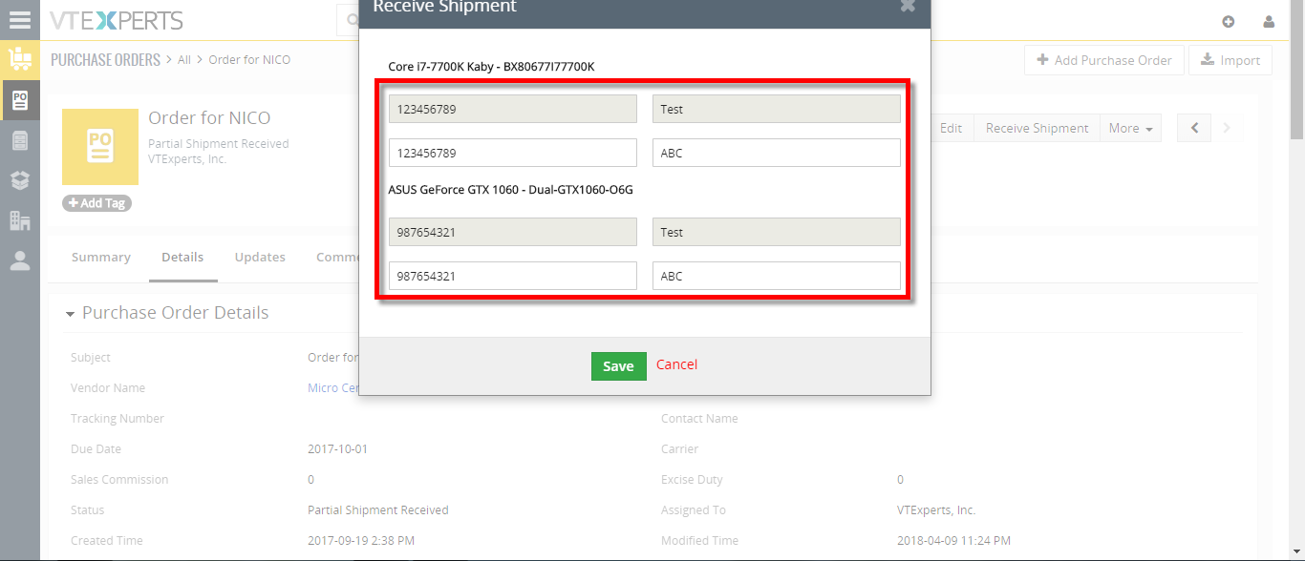This screenshot has height=561, width=1305.
Task: Open the contacts person sidebar icon
Action: (x=20, y=260)
